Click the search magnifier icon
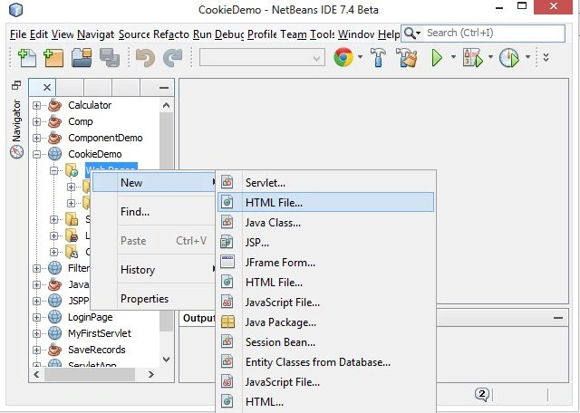 pyautogui.click(x=410, y=33)
